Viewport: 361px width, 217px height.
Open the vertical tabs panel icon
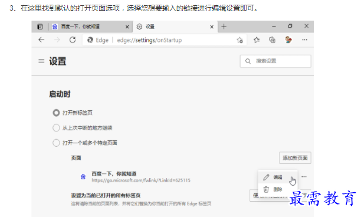click(x=40, y=27)
